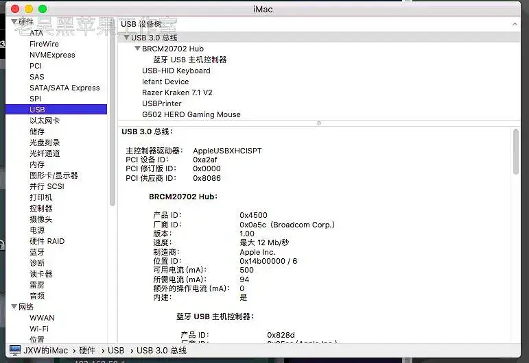Image resolution: width=529 pixels, height=363 pixels.
Task: Select the highlighted USB sidebar entry
Action: 56,110
